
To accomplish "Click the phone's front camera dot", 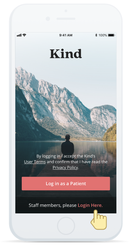I will tap(48, 19).
